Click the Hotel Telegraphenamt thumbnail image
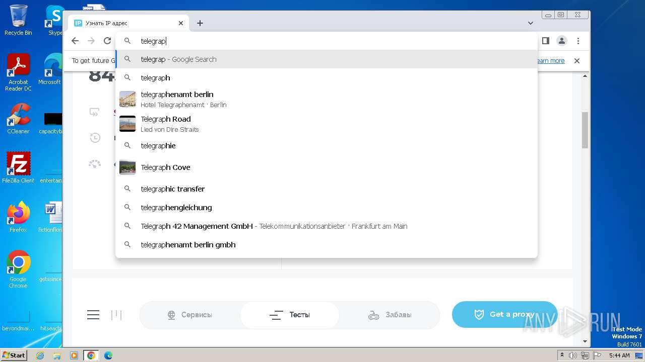This screenshot has height=362, width=645. coord(127,99)
